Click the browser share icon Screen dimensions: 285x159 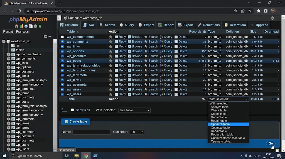(x=243, y=11)
